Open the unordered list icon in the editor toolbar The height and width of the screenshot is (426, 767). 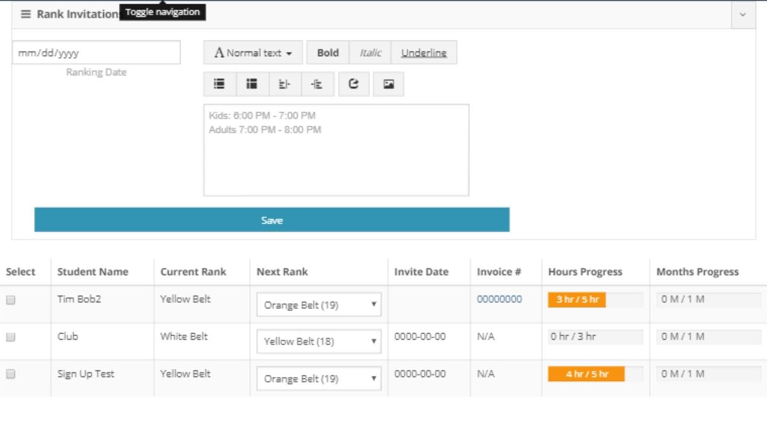(219, 84)
